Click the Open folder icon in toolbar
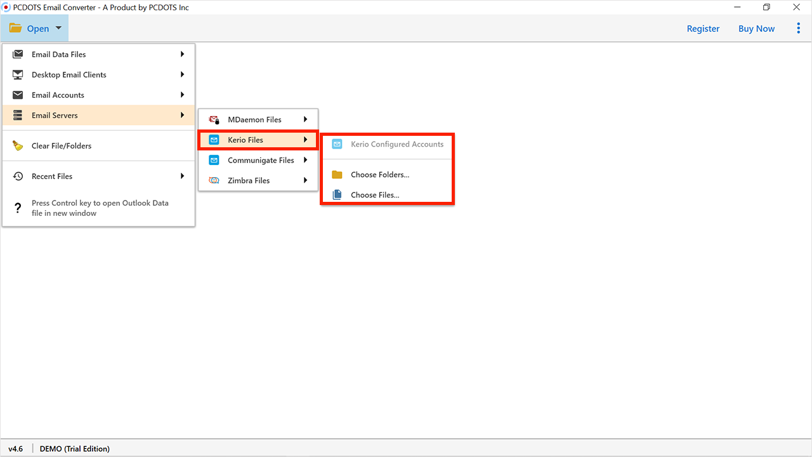Screen dimensions: 812x457 click(x=15, y=29)
